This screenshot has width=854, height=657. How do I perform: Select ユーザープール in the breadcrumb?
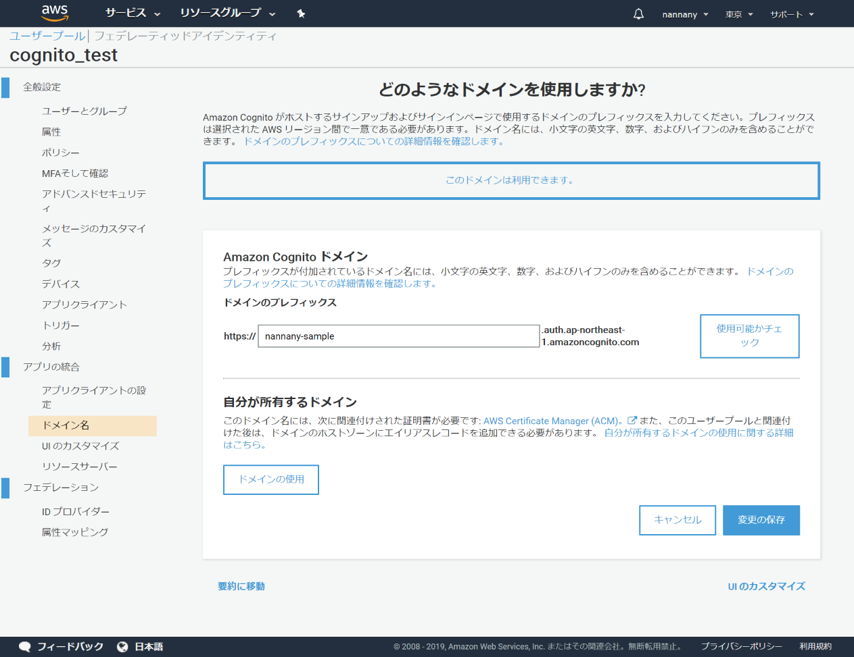[47, 36]
